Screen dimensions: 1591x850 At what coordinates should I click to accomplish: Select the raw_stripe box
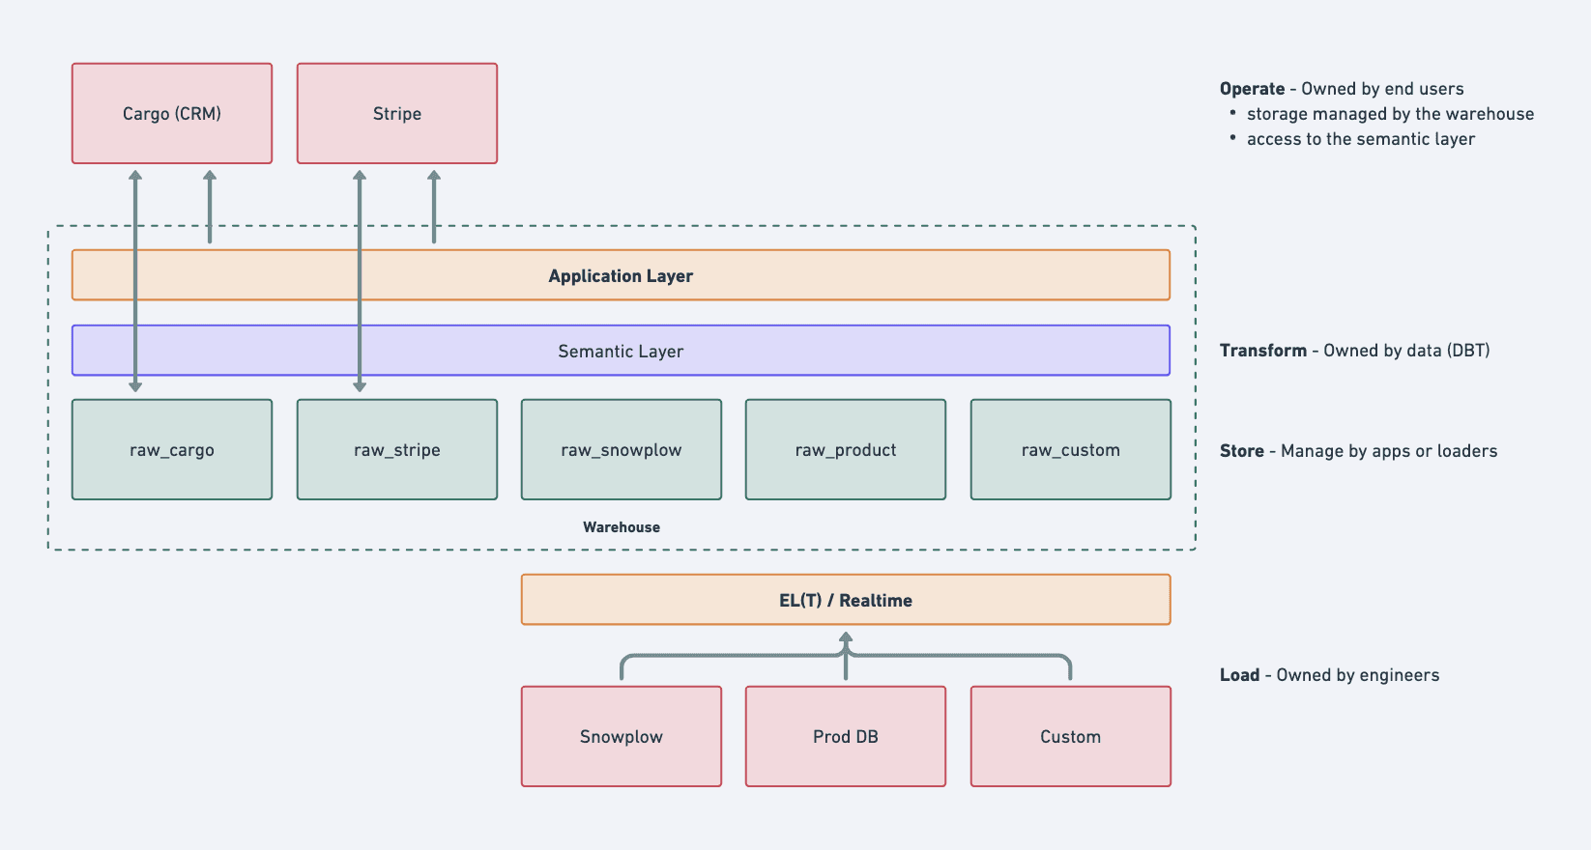(x=397, y=449)
